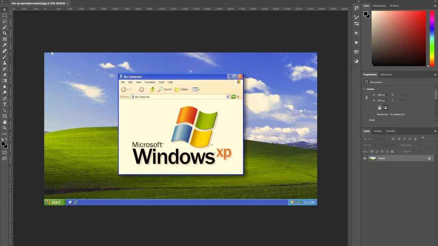Select the Pen tool
The width and height of the screenshot is (438, 246).
pyautogui.click(x=4, y=98)
